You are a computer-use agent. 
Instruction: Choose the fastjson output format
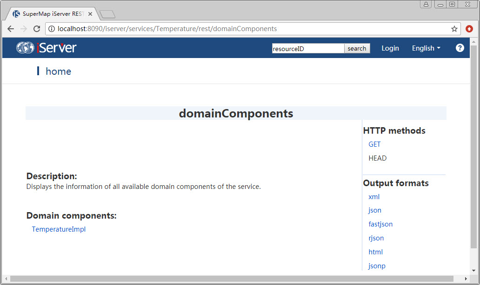coord(380,224)
